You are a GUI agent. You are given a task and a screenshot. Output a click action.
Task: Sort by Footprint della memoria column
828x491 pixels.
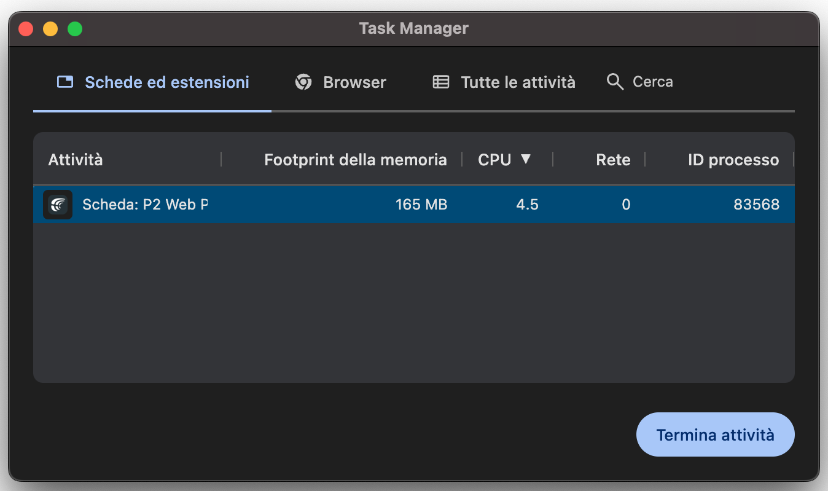355,159
